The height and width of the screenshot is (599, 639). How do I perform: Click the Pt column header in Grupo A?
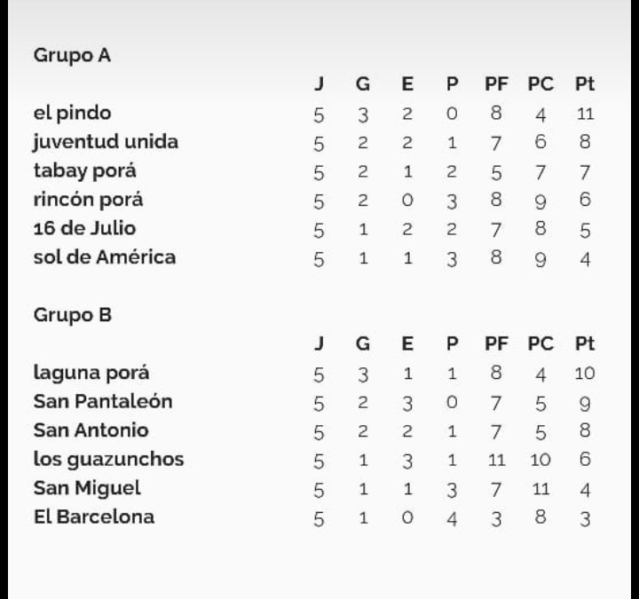[584, 84]
